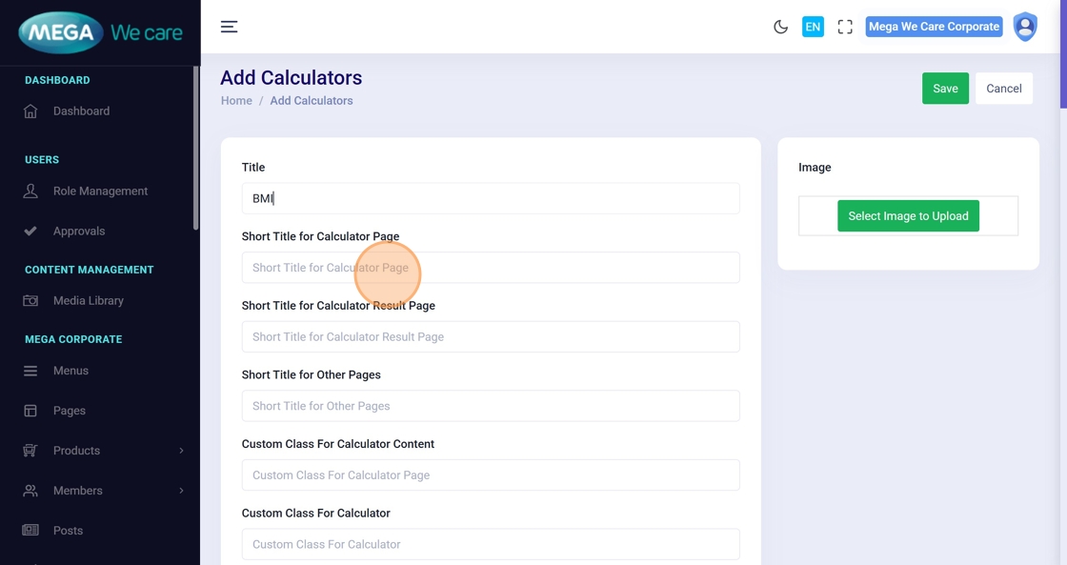Go to Pages in the sidebar
This screenshot has height=565, width=1067.
point(69,411)
